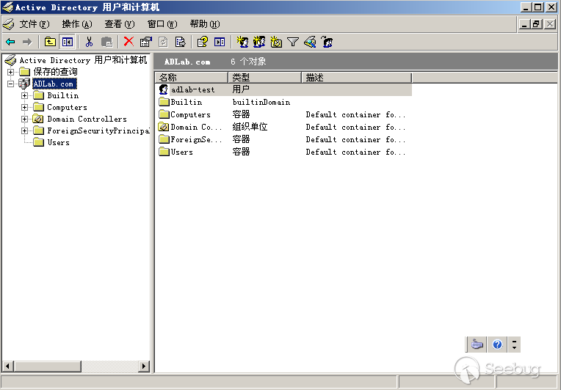Click the Export List toolbar icon
This screenshot has width=561, height=390.
click(181, 42)
